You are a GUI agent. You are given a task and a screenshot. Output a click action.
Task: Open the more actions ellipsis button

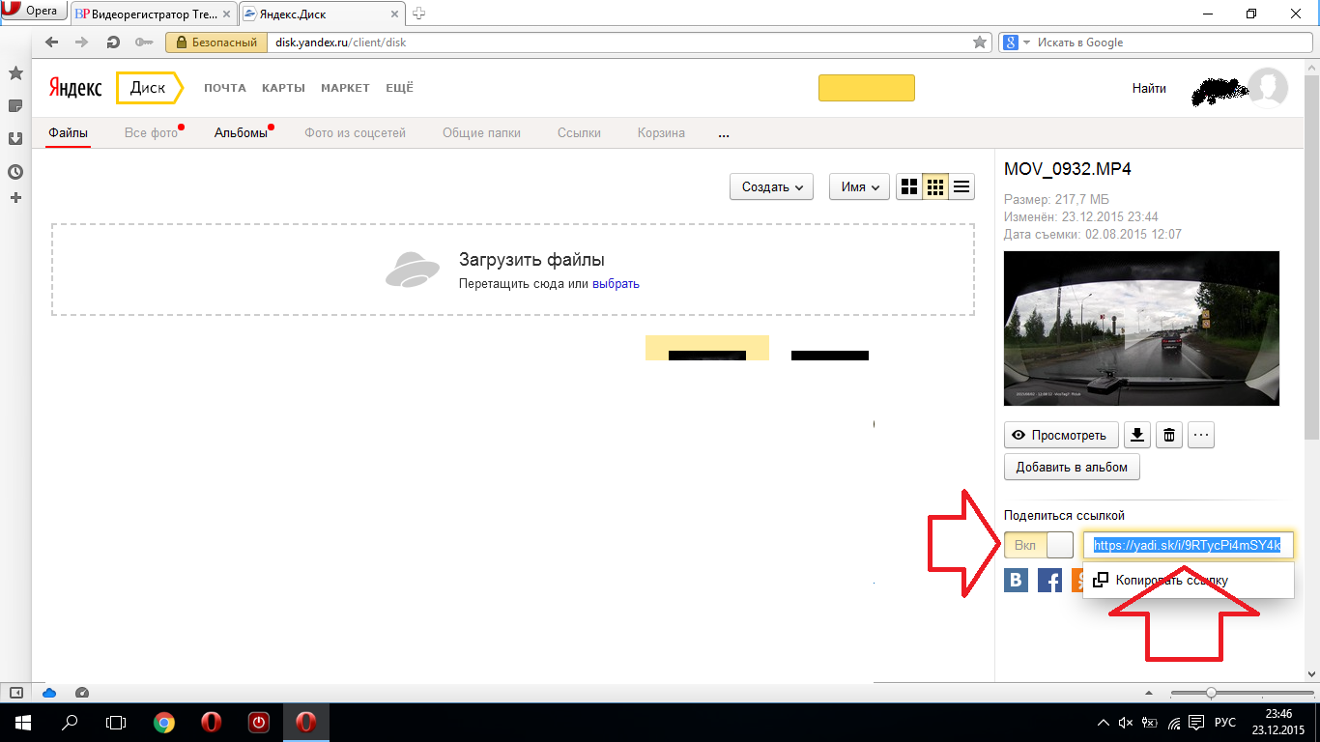(1201, 435)
